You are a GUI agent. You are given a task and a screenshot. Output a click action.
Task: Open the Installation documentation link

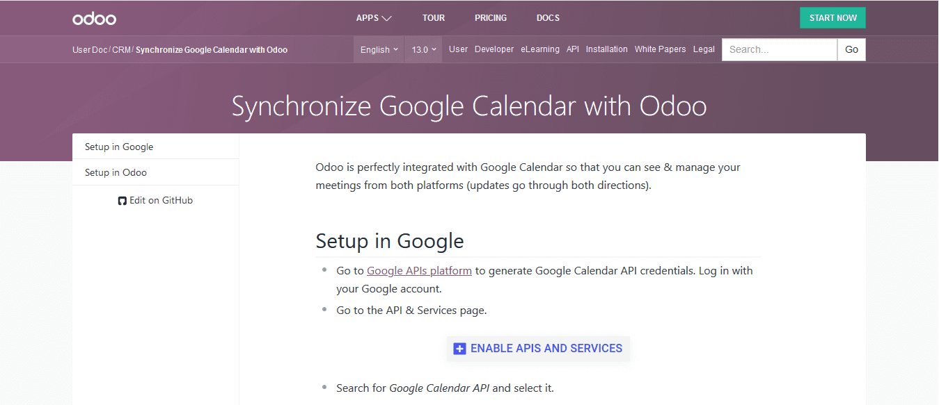point(606,49)
